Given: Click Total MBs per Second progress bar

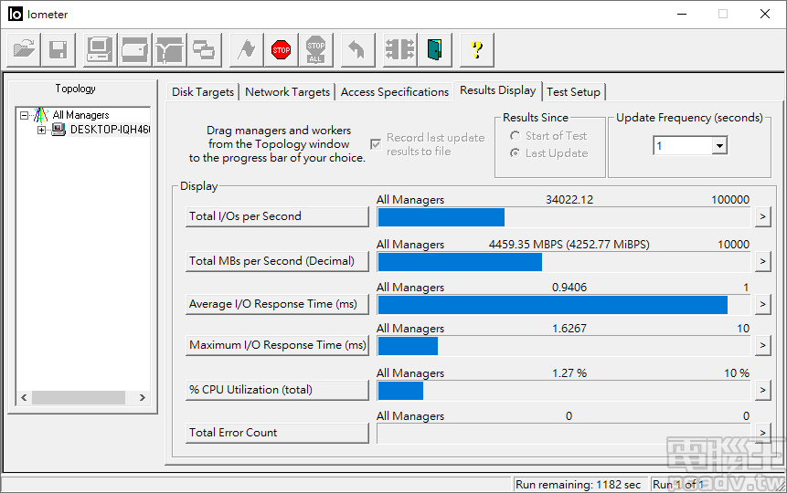Looking at the screenshot, I should pyautogui.click(x=564, y=262).
